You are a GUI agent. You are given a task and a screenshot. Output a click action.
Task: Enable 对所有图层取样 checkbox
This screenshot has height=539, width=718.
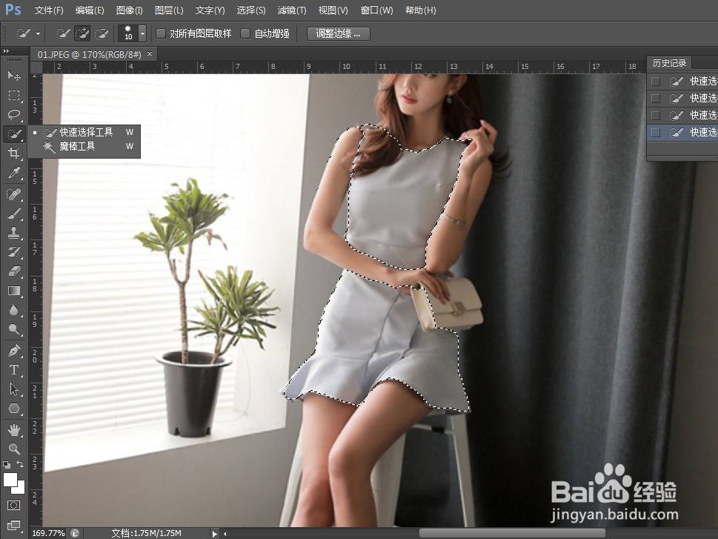pyautogui.click(x=161, y=33)
